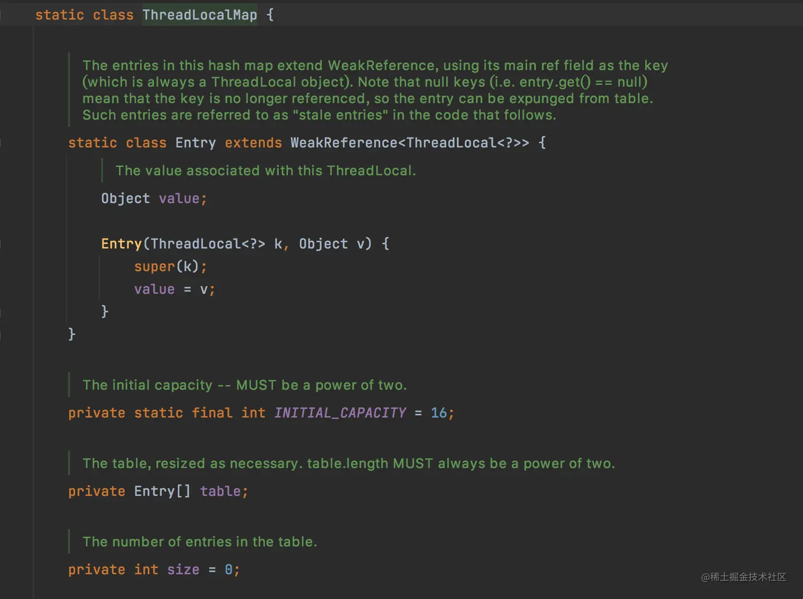Click the INITIAL_CAPACITY constant name
This screenshot has width=803, height=599.
[340, 413]
